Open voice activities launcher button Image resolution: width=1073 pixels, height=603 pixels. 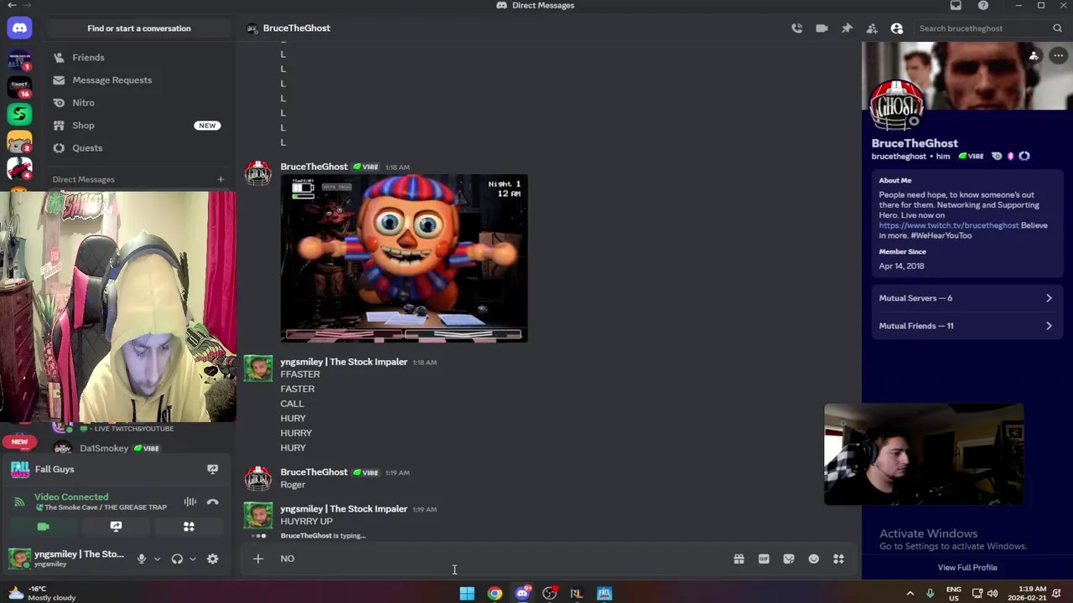(189, 527)
